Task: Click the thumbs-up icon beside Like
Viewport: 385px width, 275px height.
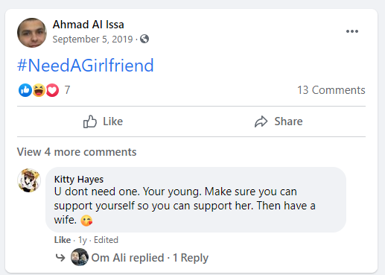Action: point(89,121)
